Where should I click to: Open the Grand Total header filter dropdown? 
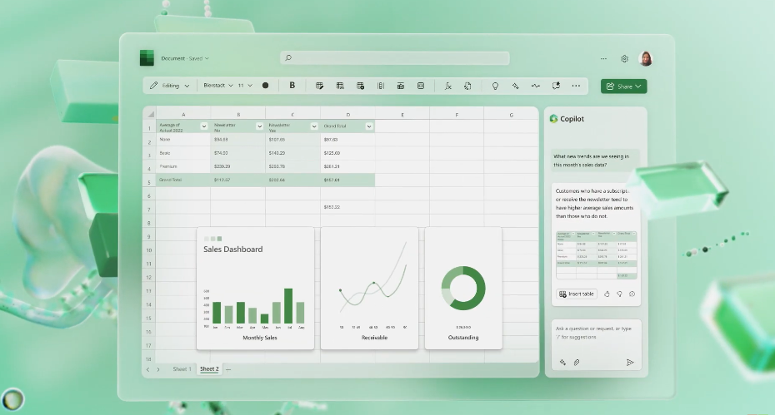click(x=368, y=126)
